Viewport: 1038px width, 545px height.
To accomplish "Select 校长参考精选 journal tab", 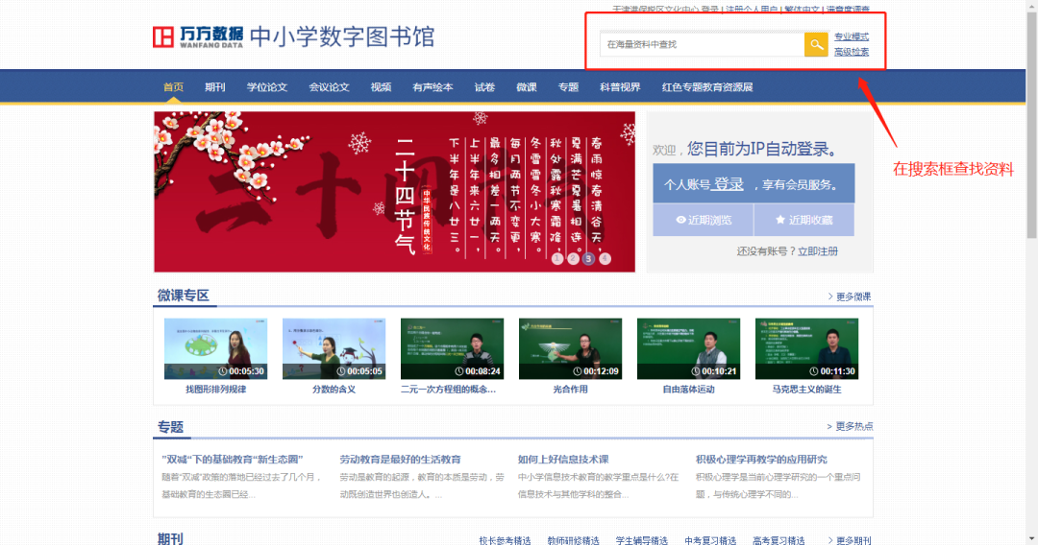I will click(x=506, y=540).
